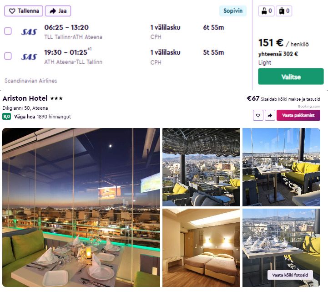
Task: Favorite Ariston Hotel with the heart icon
Action: 258,115
